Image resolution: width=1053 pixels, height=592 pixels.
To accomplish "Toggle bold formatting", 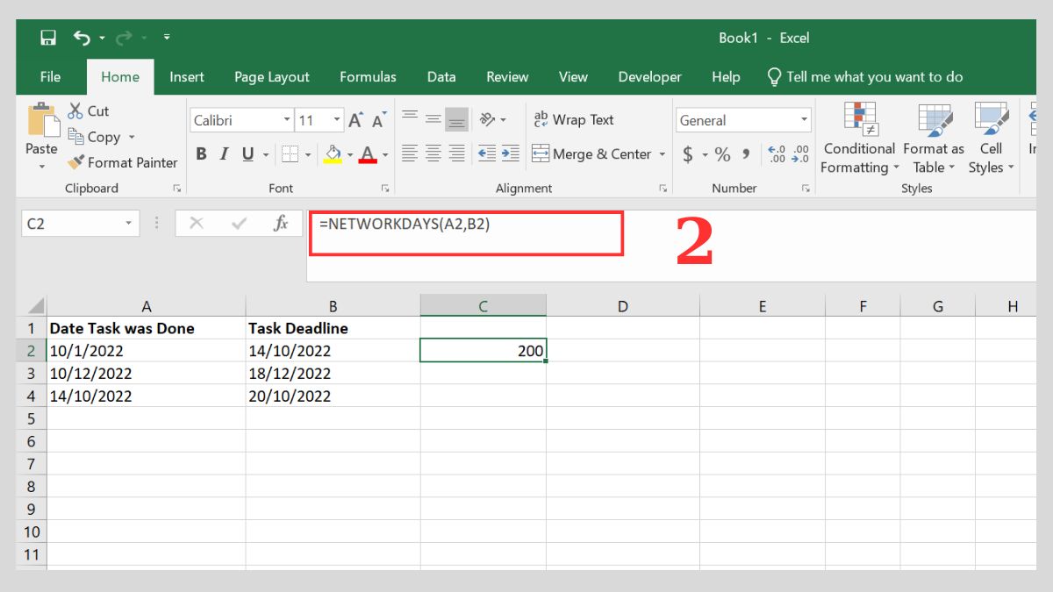I will point(201,153).
